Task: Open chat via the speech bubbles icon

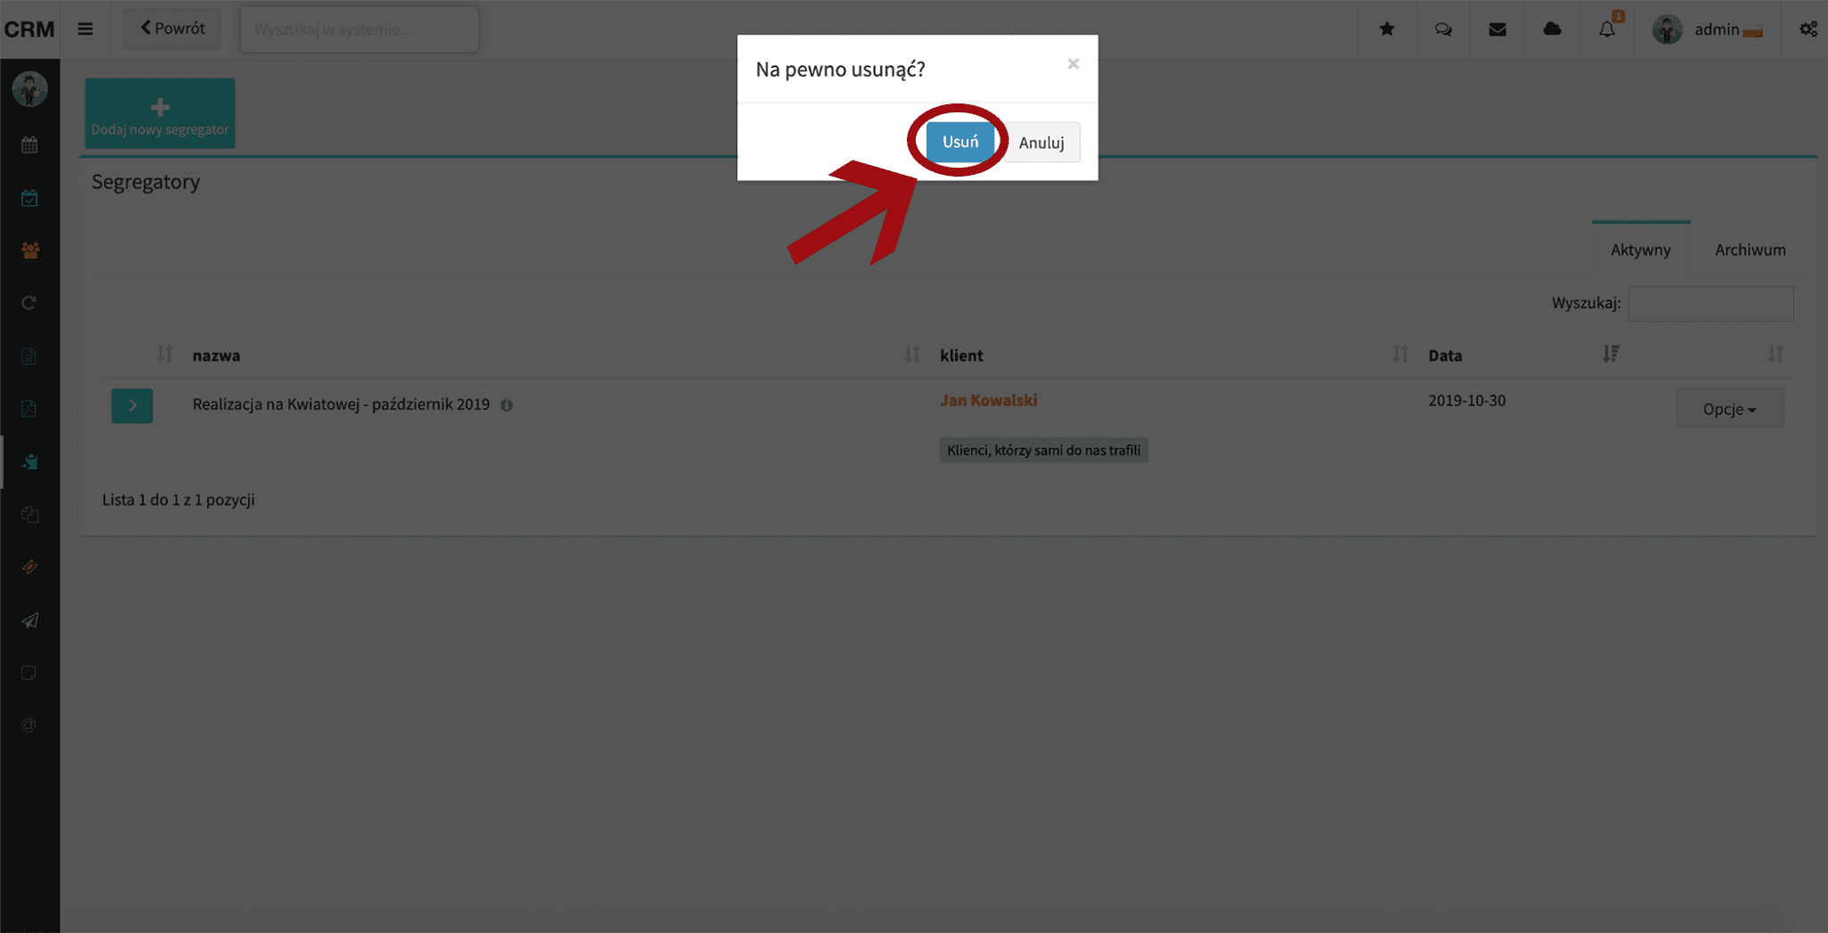Action: (x=1442, y=29)
